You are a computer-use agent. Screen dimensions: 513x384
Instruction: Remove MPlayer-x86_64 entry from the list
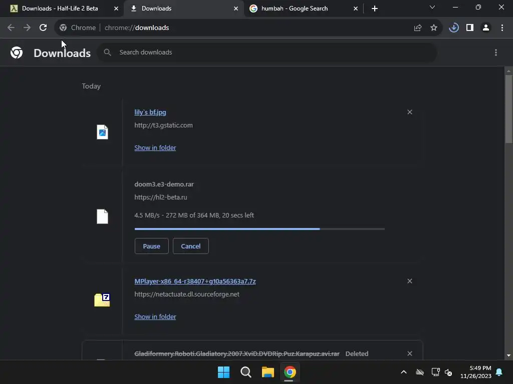[x=410, y=281]
